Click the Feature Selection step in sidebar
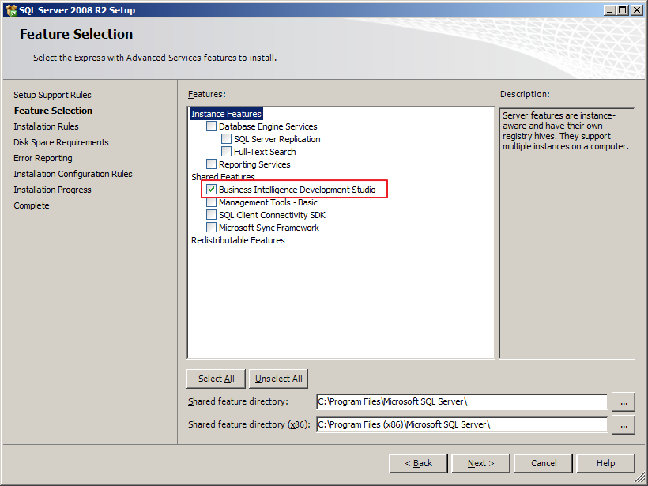 pyautogui.click(x=53, y=111)
